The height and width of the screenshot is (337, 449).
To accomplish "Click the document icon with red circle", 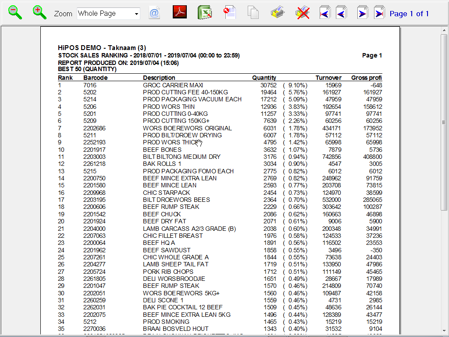I will pyautogui.click(x=230, y=13).
